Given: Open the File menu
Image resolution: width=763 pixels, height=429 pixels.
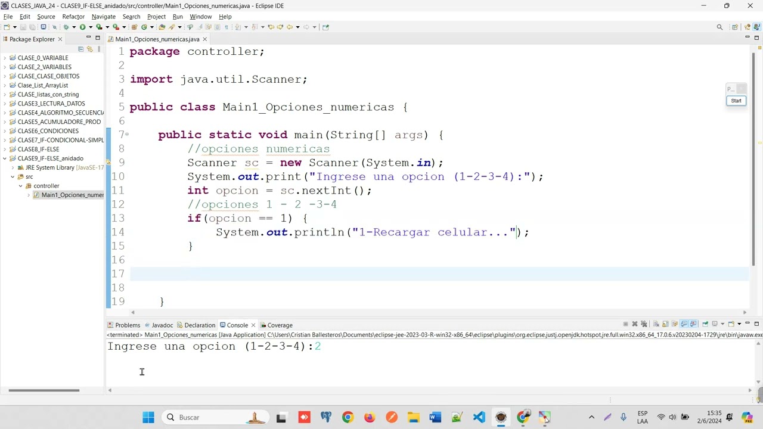Looking at the screenshot, I should (8, 17).
